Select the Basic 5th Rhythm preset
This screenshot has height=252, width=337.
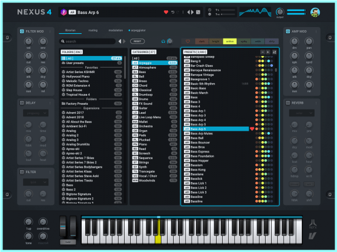coord(216,84)
